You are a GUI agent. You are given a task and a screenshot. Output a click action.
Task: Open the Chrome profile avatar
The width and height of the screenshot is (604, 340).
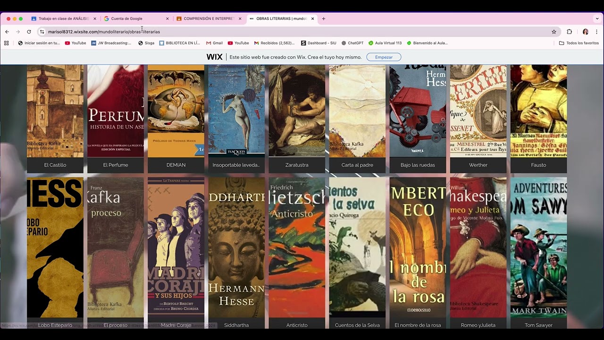pyautogui.click(x=586, y=32)
